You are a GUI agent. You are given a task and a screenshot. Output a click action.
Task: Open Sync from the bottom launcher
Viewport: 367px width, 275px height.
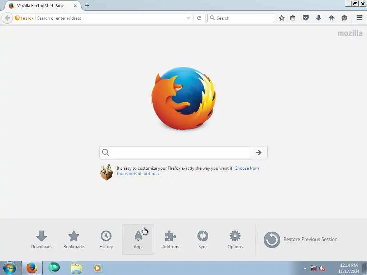click(x=203, y=240)
